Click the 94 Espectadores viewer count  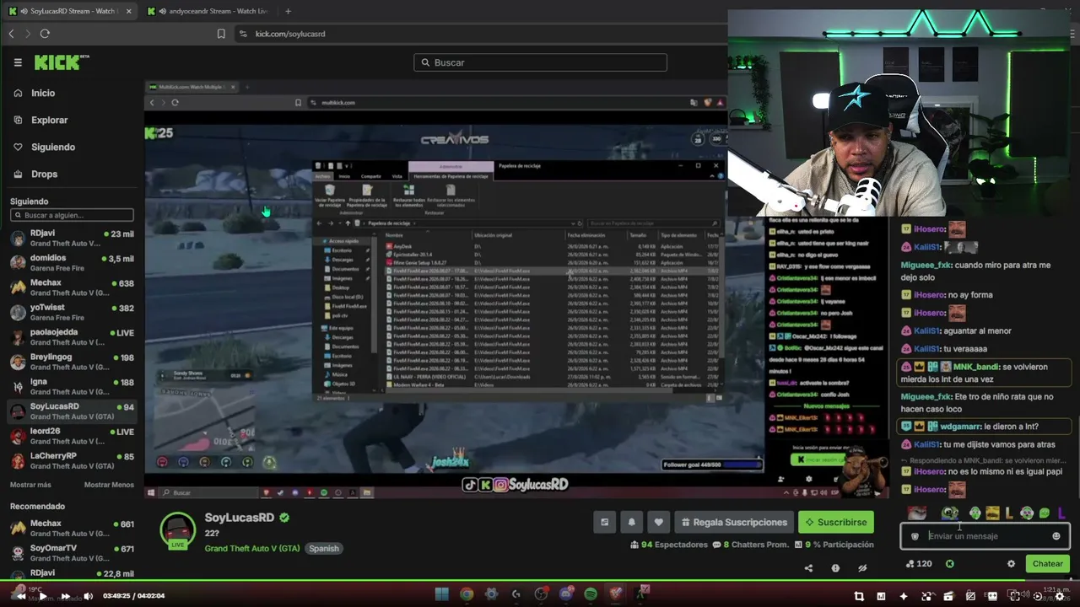click(x=669, y=545)
